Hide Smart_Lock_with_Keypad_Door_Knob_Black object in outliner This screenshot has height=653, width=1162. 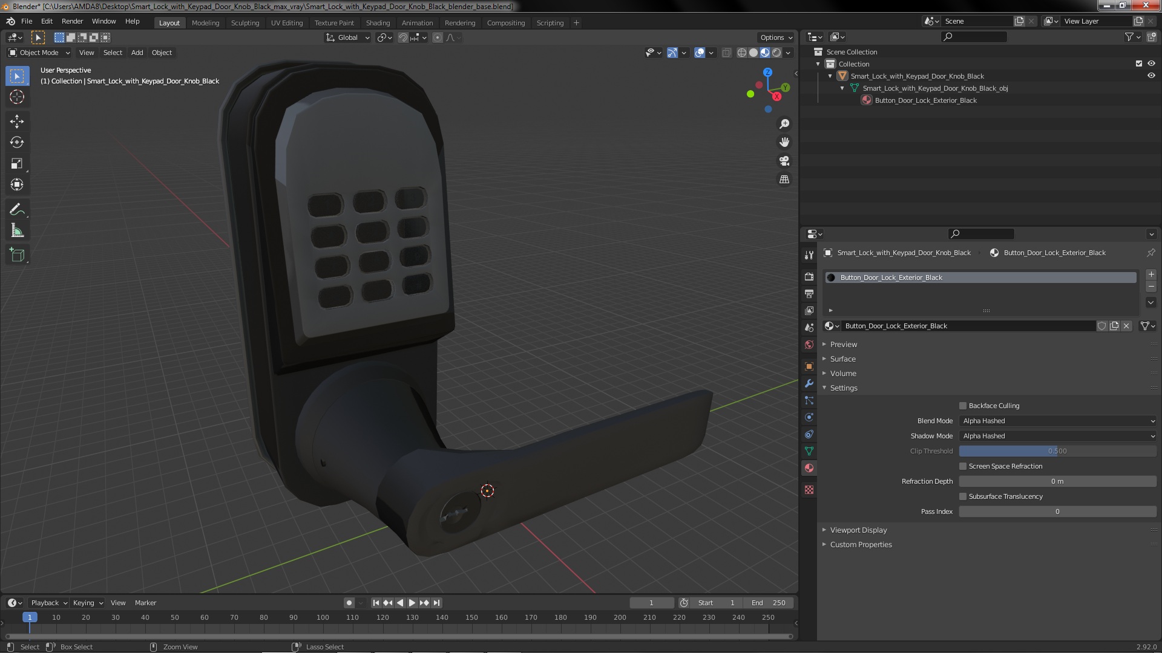[1151, 76]
